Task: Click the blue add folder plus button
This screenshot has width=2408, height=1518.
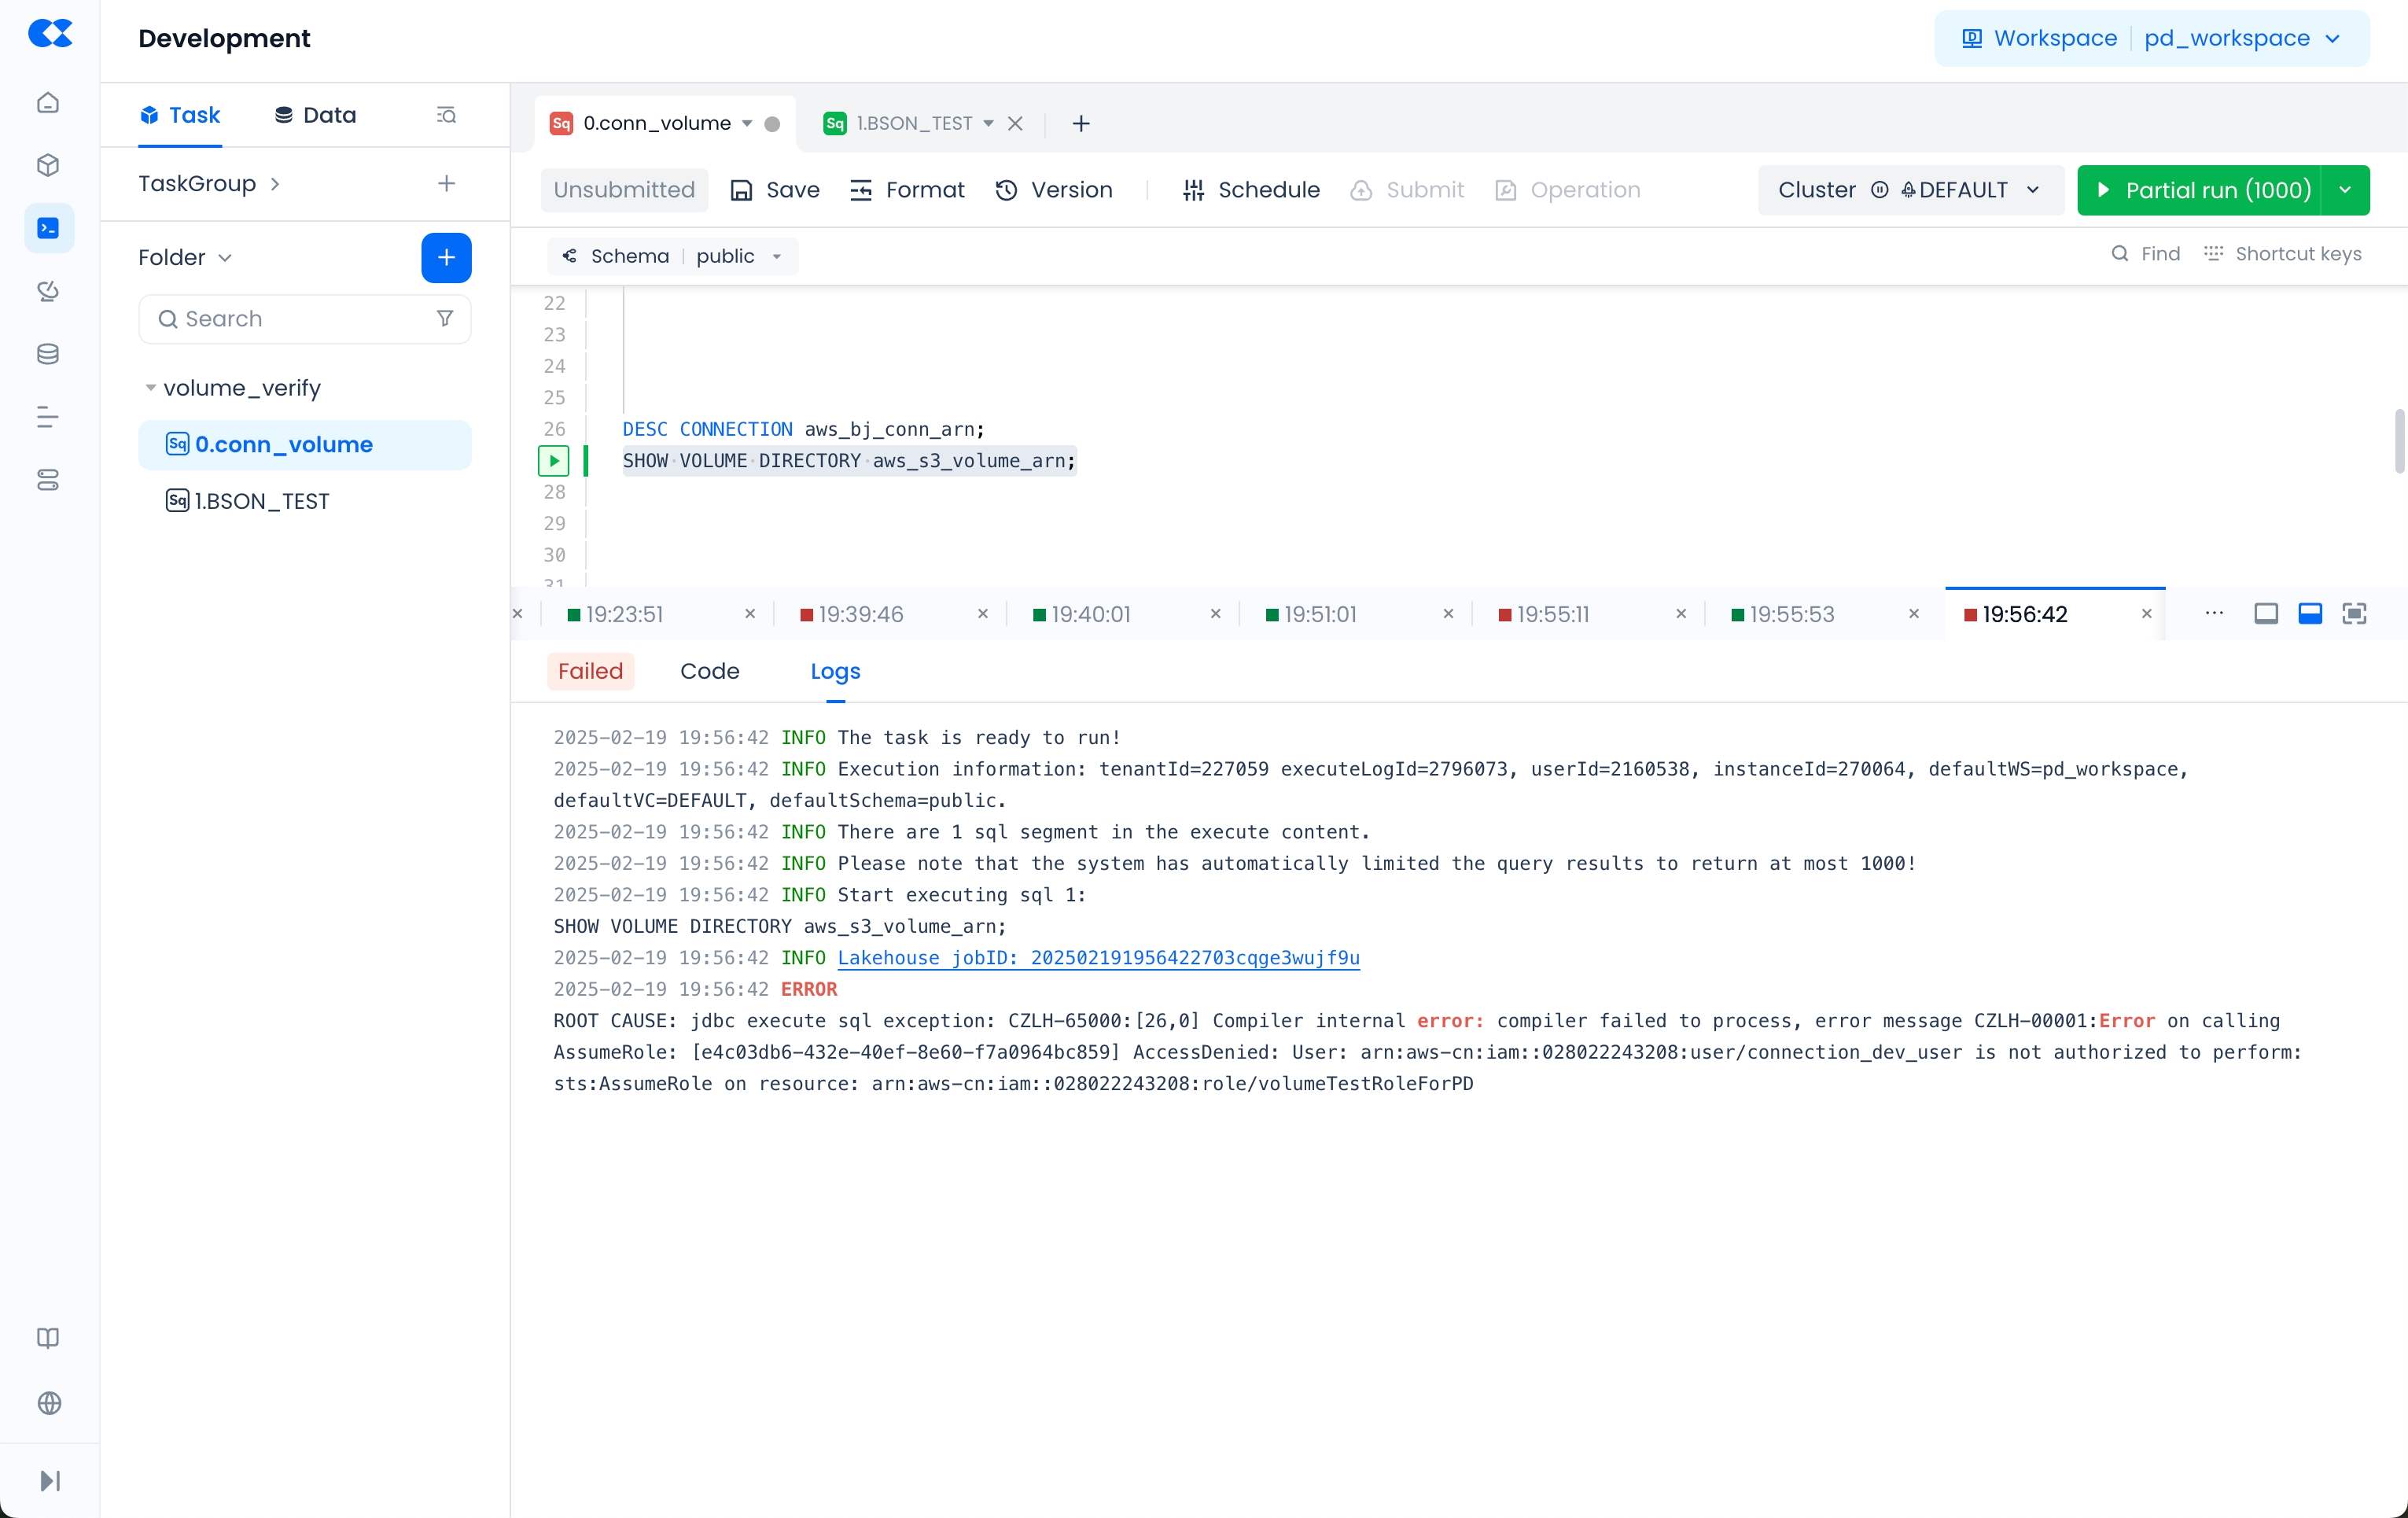Action: (x=446, y=258)
